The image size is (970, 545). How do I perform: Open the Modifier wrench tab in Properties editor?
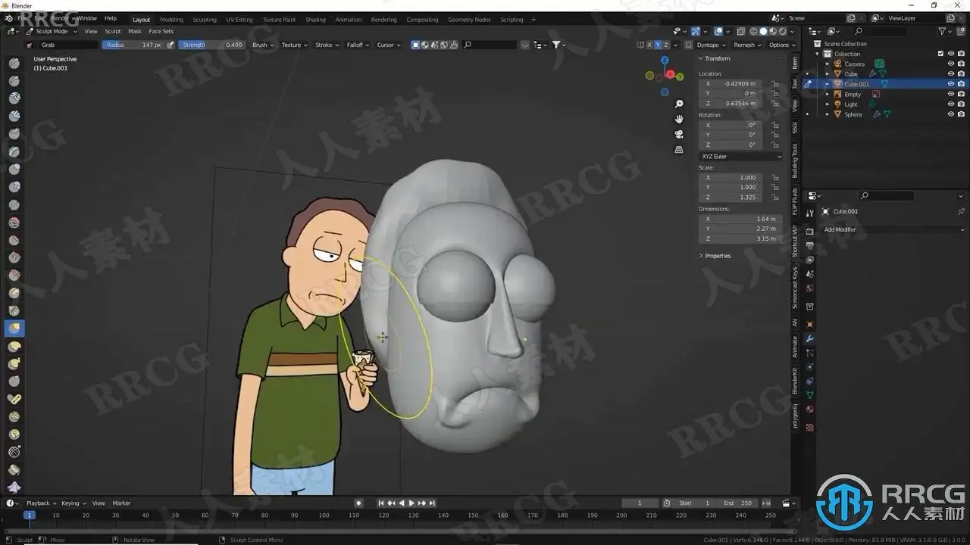809,338
